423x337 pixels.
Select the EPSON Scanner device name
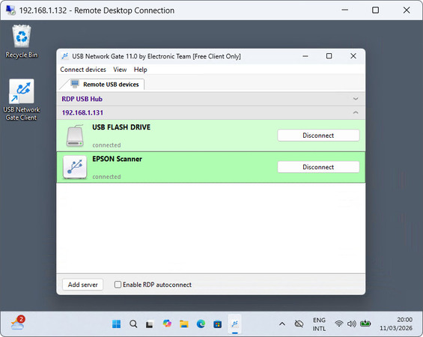tap(117, 159)
